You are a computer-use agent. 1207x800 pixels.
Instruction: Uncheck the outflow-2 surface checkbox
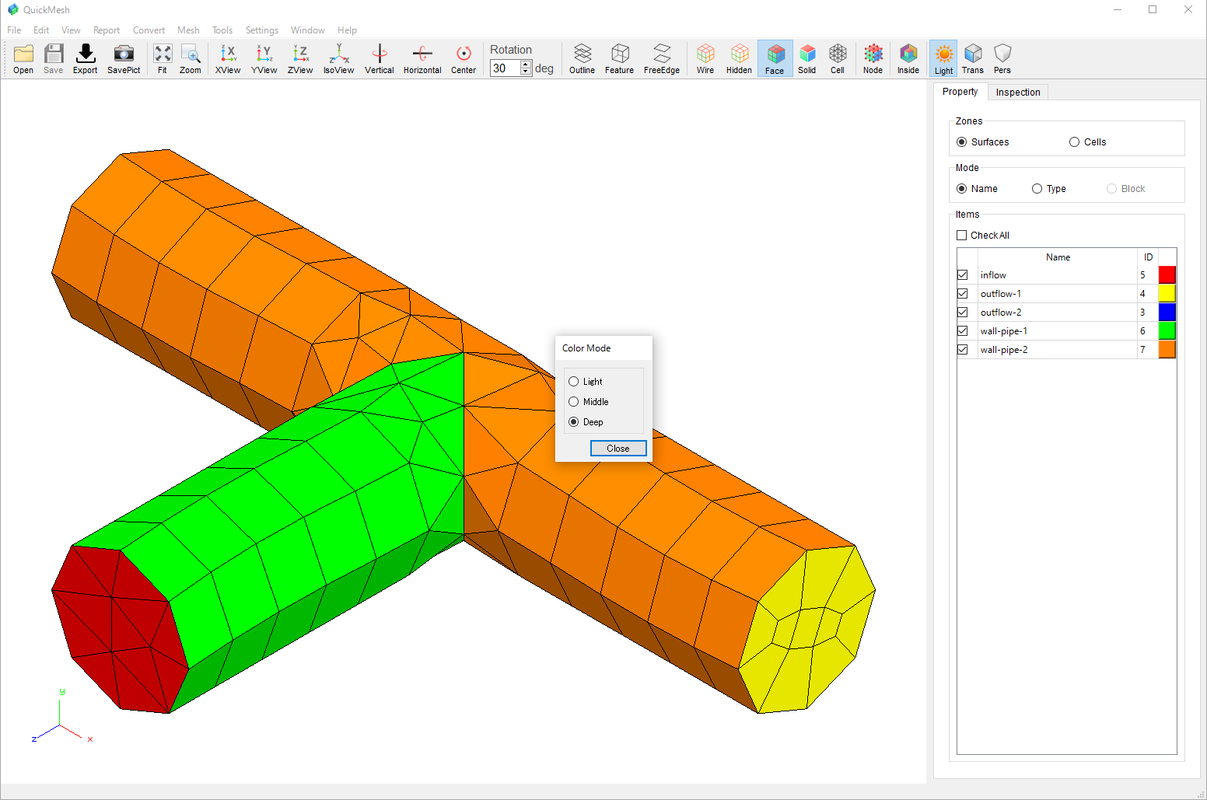pyautogui.click(x=963, y=313)
